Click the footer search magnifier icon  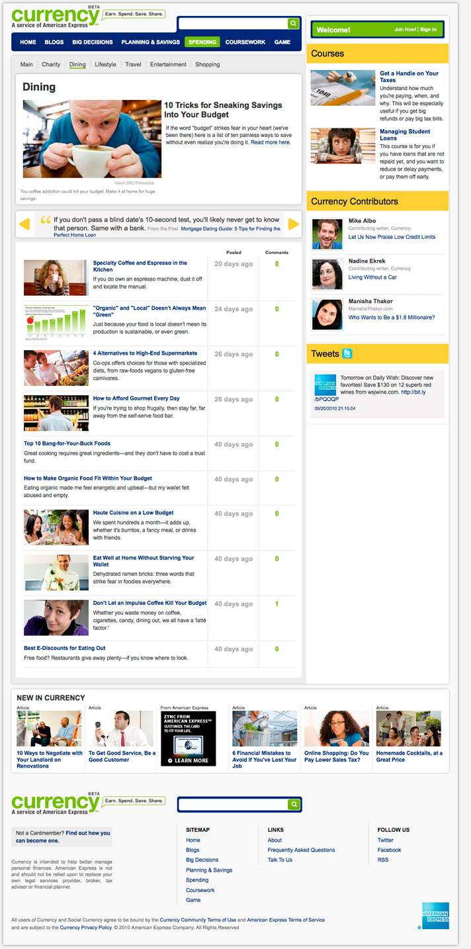[293, 804]
